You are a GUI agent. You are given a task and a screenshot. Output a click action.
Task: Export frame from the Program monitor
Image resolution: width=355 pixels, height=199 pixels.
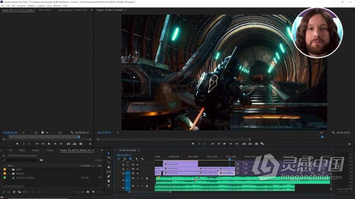coord(256,143)
